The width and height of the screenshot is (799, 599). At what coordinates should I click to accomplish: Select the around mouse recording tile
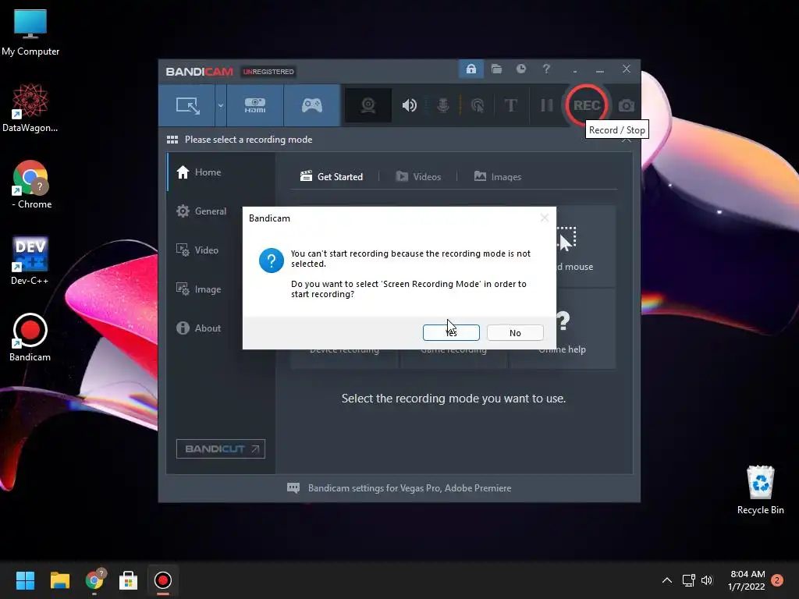click(586, 246)
